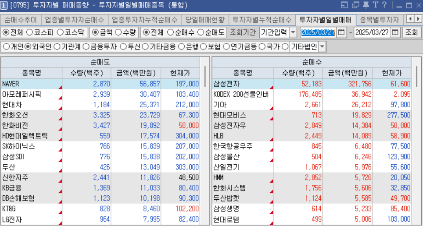Select the 아모레퍼시픽 row
The height and width of the screenshot is (226, 423).
(100, 94)
